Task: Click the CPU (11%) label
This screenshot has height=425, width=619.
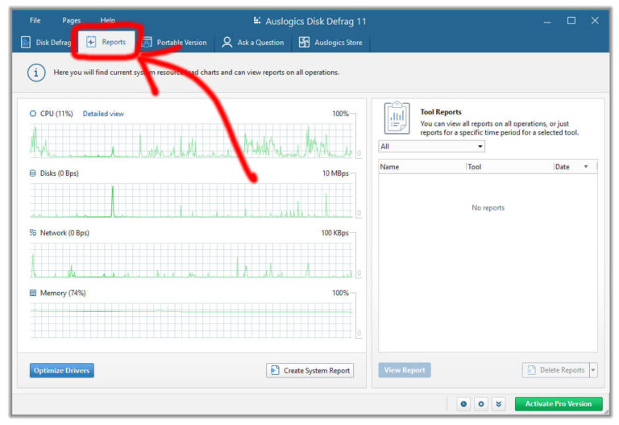Action: click(56, 114)
